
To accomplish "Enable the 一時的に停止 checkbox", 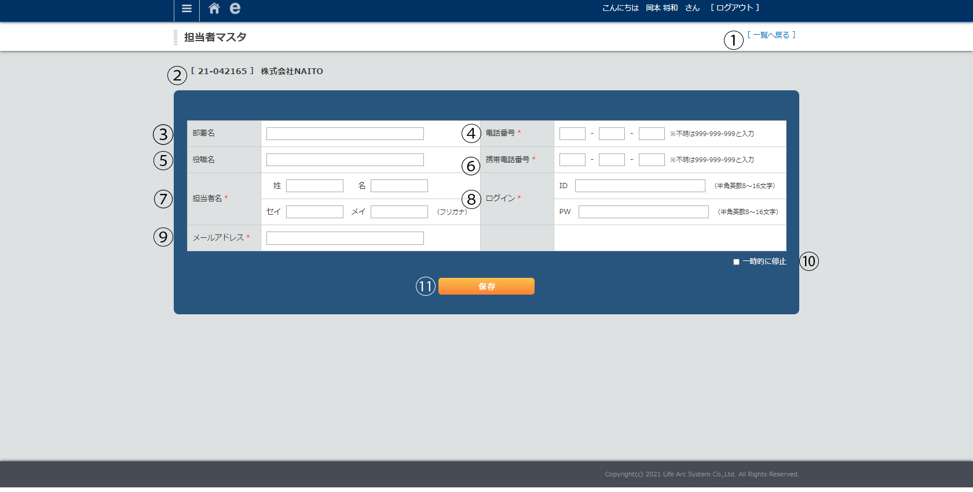I will pos(736,262).
